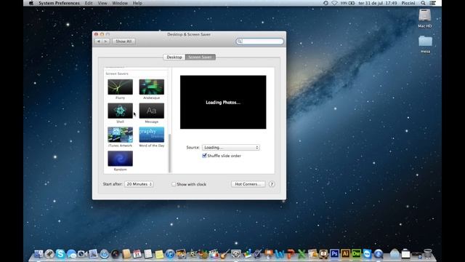Viewport: 465px width, 262px height.
Task: Click the round help question-mark button
Action: 272,184
